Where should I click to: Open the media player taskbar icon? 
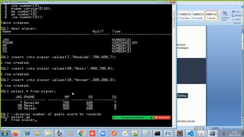click(x=70, y=134)
